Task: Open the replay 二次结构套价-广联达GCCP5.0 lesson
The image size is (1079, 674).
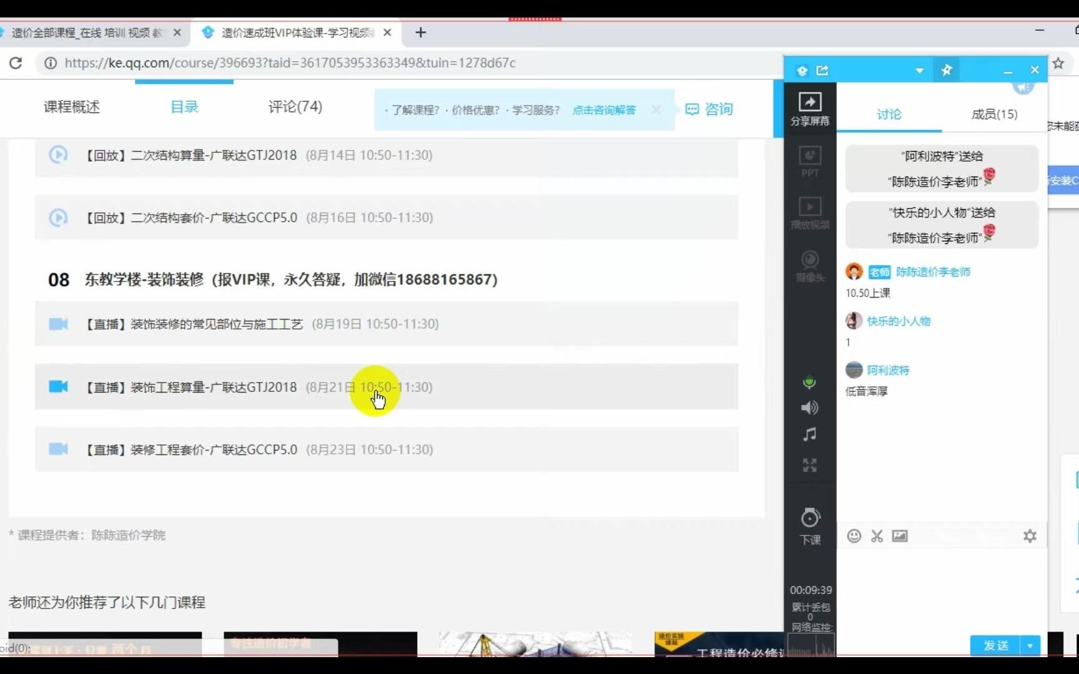Action: point(387,217)
